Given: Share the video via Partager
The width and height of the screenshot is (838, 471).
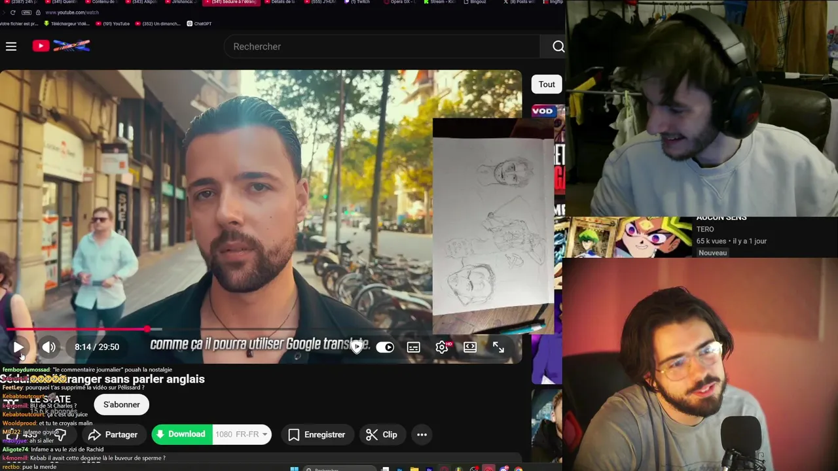Looking at the screenshot, I should tap(113, 434).
